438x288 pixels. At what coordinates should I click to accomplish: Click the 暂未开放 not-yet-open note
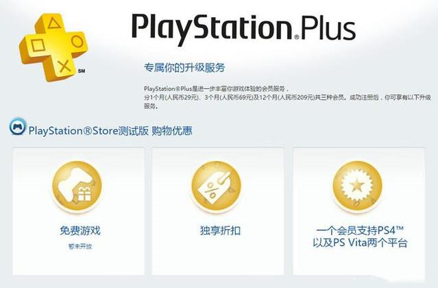80,247
